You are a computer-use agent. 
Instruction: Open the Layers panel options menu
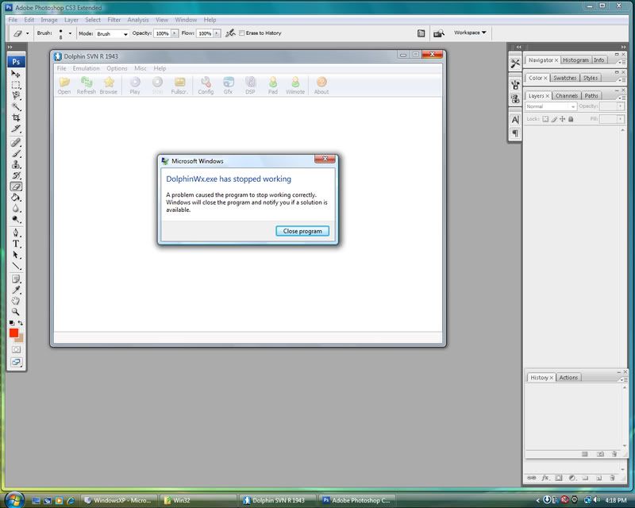pos(622,98)
